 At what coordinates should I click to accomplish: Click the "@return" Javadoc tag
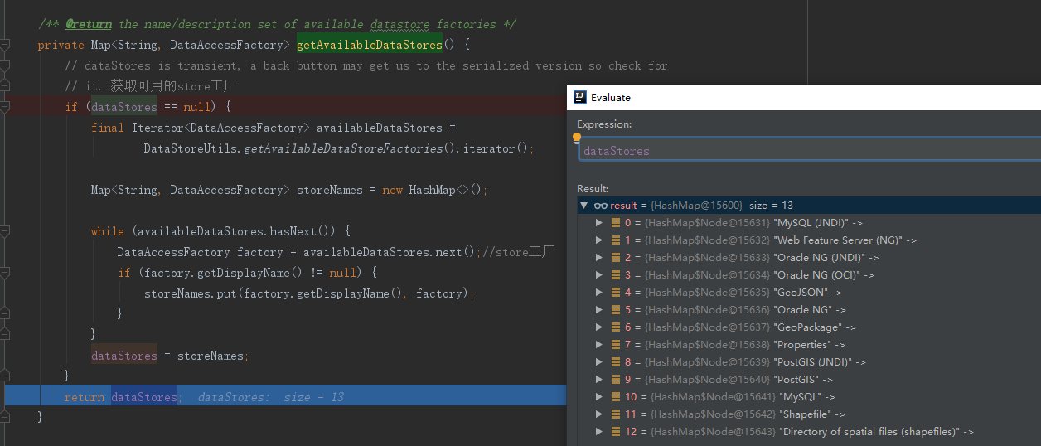point(89,24)
